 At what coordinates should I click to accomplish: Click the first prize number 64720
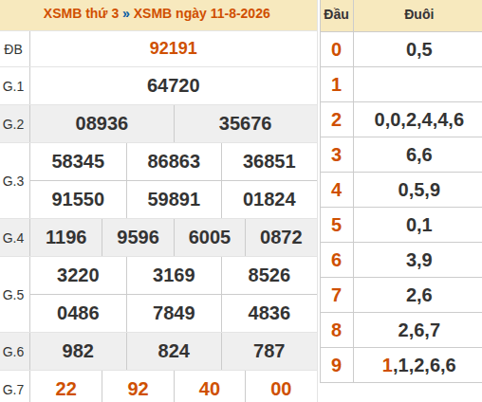click(174, 85)
